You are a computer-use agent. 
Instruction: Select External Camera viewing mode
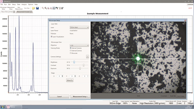click(x=71, y=50)
